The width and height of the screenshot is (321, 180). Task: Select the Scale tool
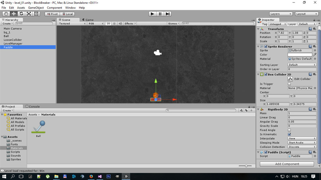click(29, 14)
